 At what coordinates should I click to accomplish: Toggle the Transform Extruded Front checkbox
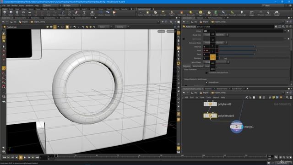point(206,72)
